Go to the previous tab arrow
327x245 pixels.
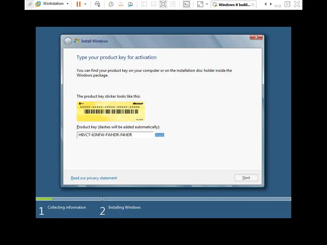(x=265, y=4)
